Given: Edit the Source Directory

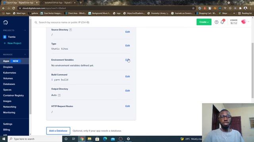Looking at the screenshot, I should coord(127,32).
